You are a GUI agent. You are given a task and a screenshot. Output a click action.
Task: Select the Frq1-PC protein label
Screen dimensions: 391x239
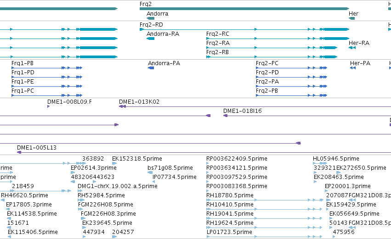(x=23, y=91)
